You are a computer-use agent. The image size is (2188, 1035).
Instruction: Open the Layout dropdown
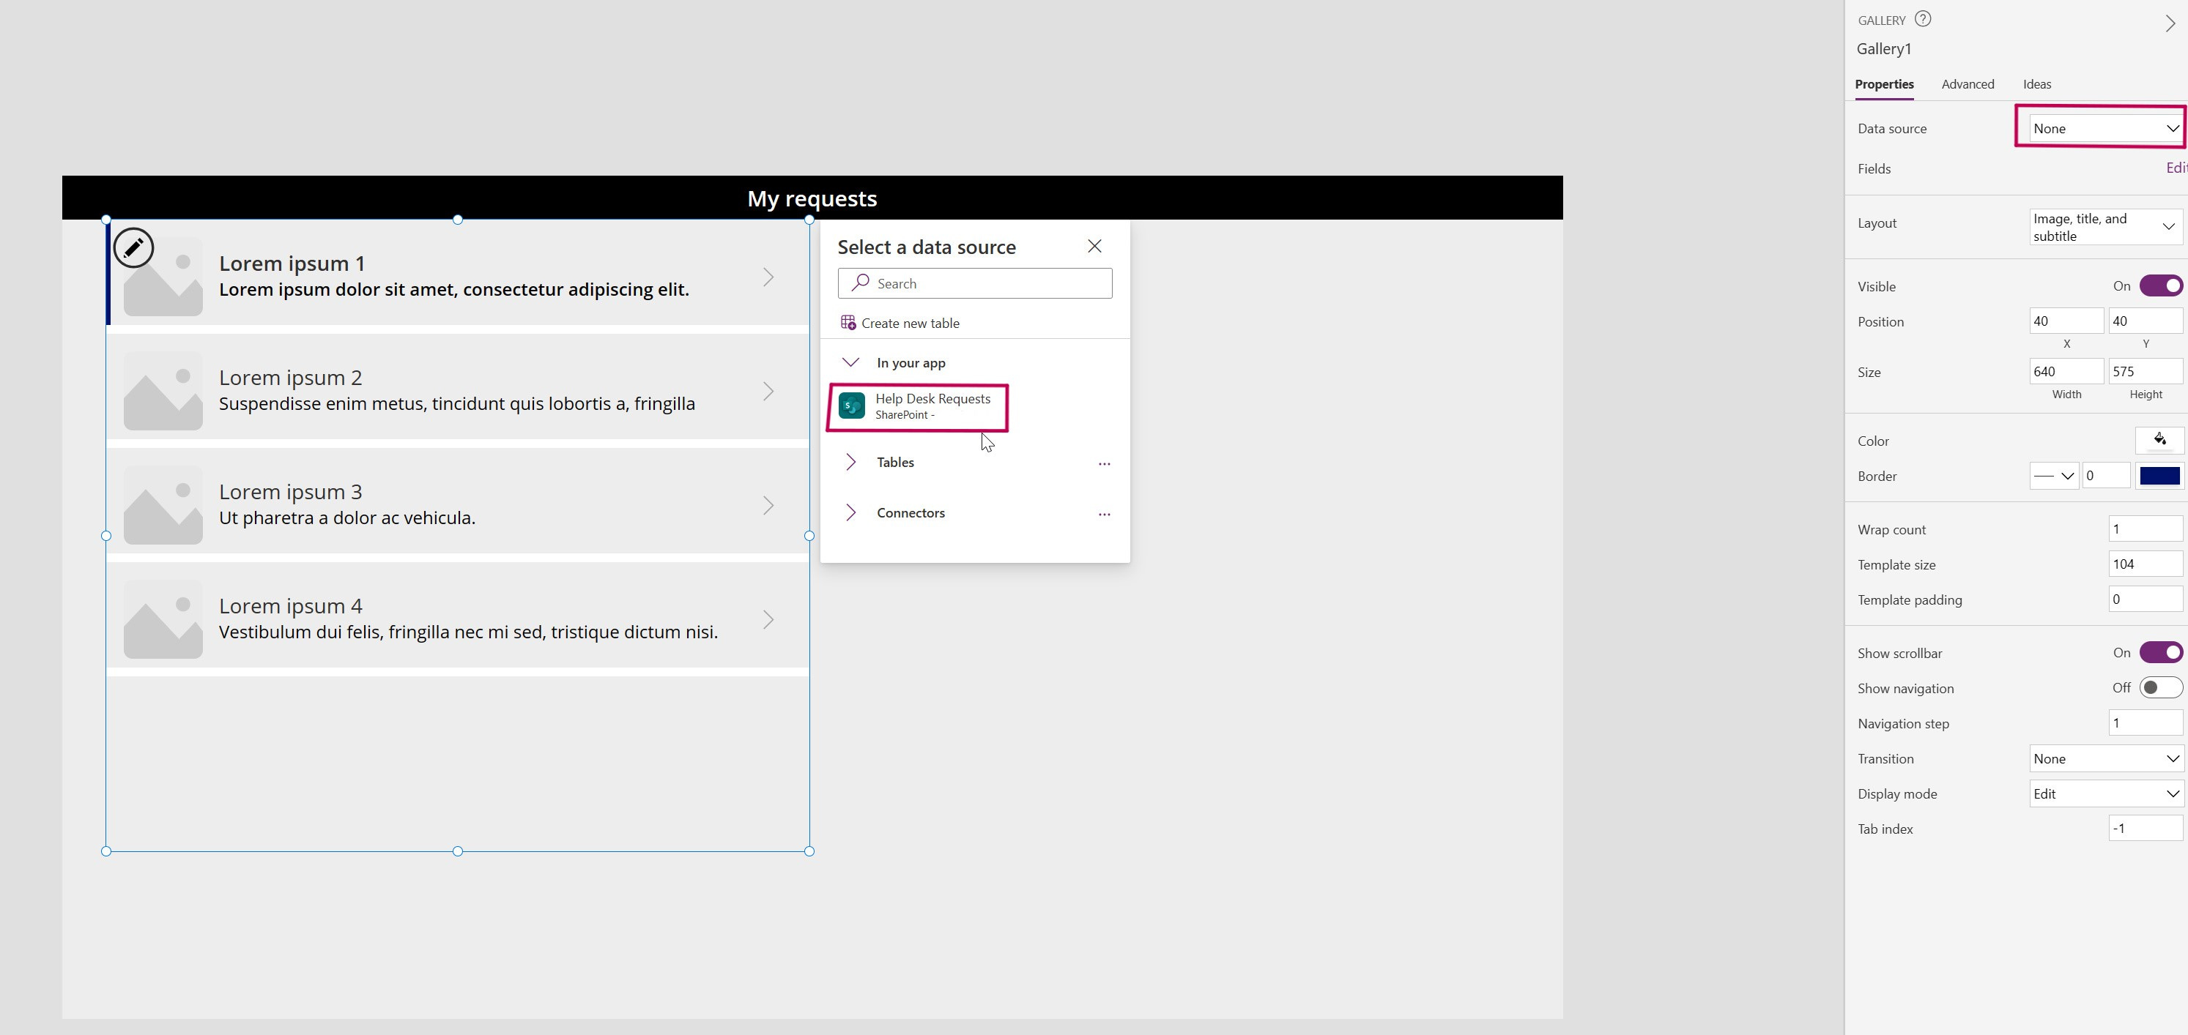2103,228
